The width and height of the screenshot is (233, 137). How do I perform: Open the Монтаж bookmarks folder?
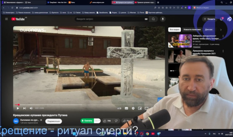(132, 13)
